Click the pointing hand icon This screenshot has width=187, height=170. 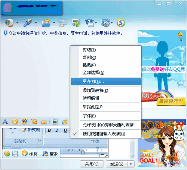[44, 122]
